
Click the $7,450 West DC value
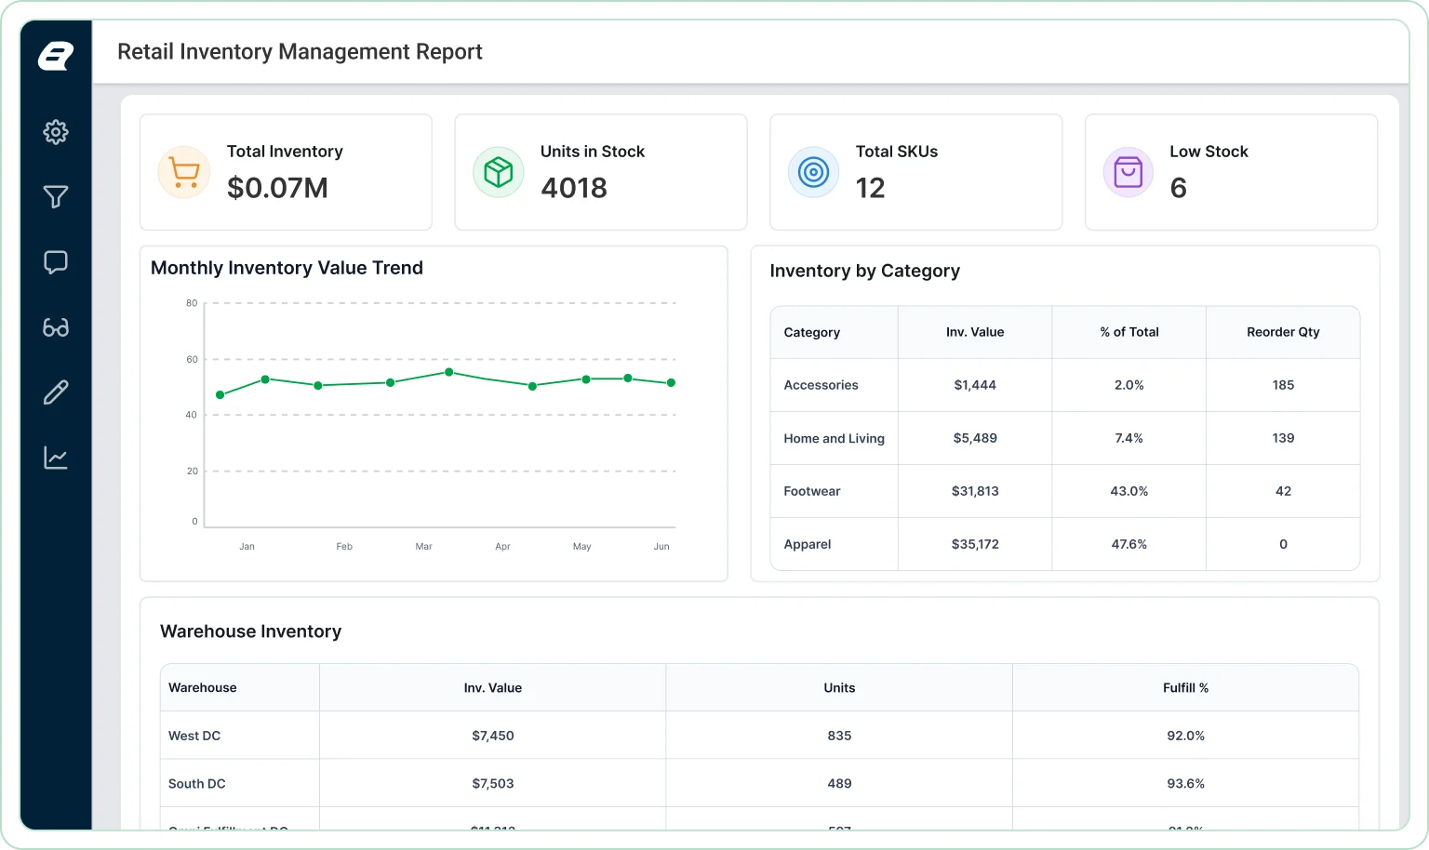(493, 736)
